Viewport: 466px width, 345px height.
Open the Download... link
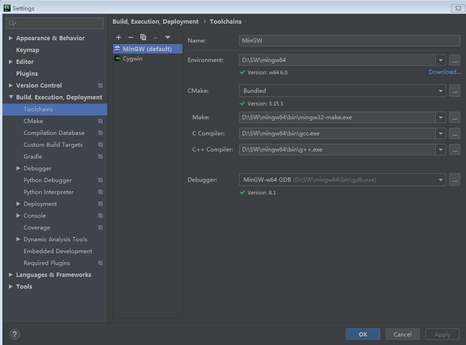(444, 71)
